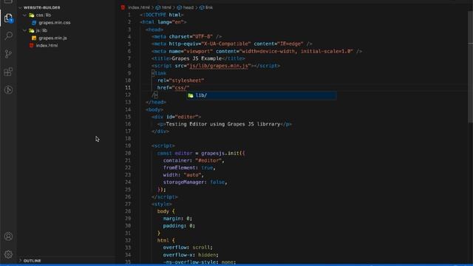Collapse the WEBSITE-BUILDER root folder

[20, 7]
